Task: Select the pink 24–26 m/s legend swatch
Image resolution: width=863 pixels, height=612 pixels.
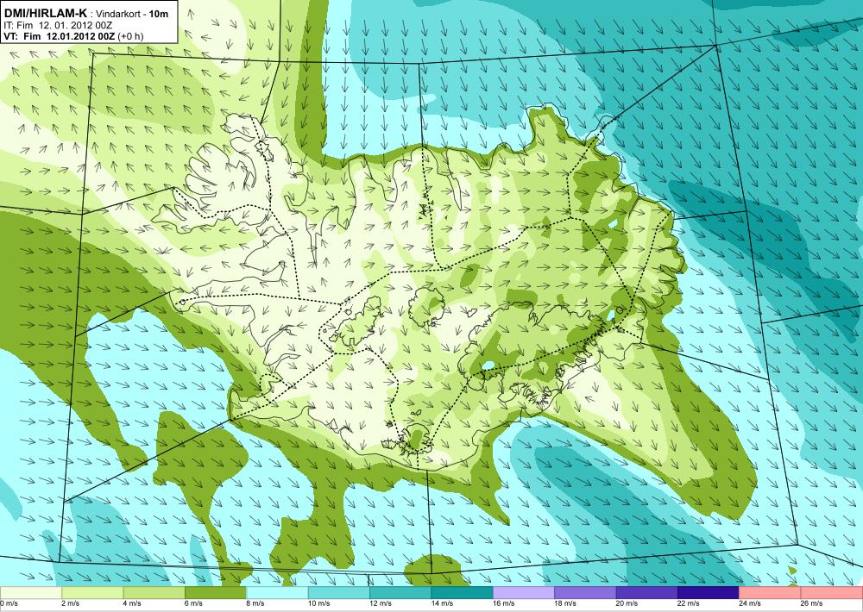Action: coord(771,593)
